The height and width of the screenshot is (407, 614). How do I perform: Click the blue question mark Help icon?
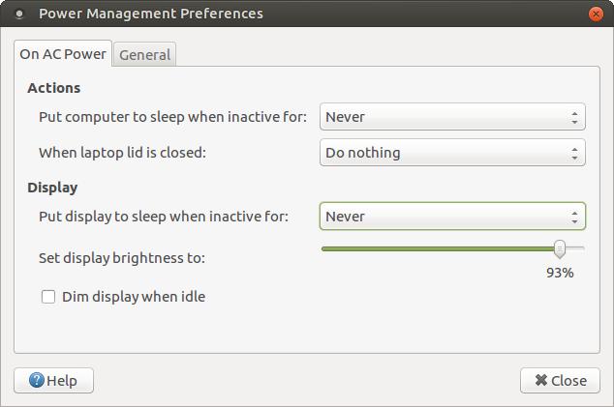pyautogui.click(x=37, y=380)
